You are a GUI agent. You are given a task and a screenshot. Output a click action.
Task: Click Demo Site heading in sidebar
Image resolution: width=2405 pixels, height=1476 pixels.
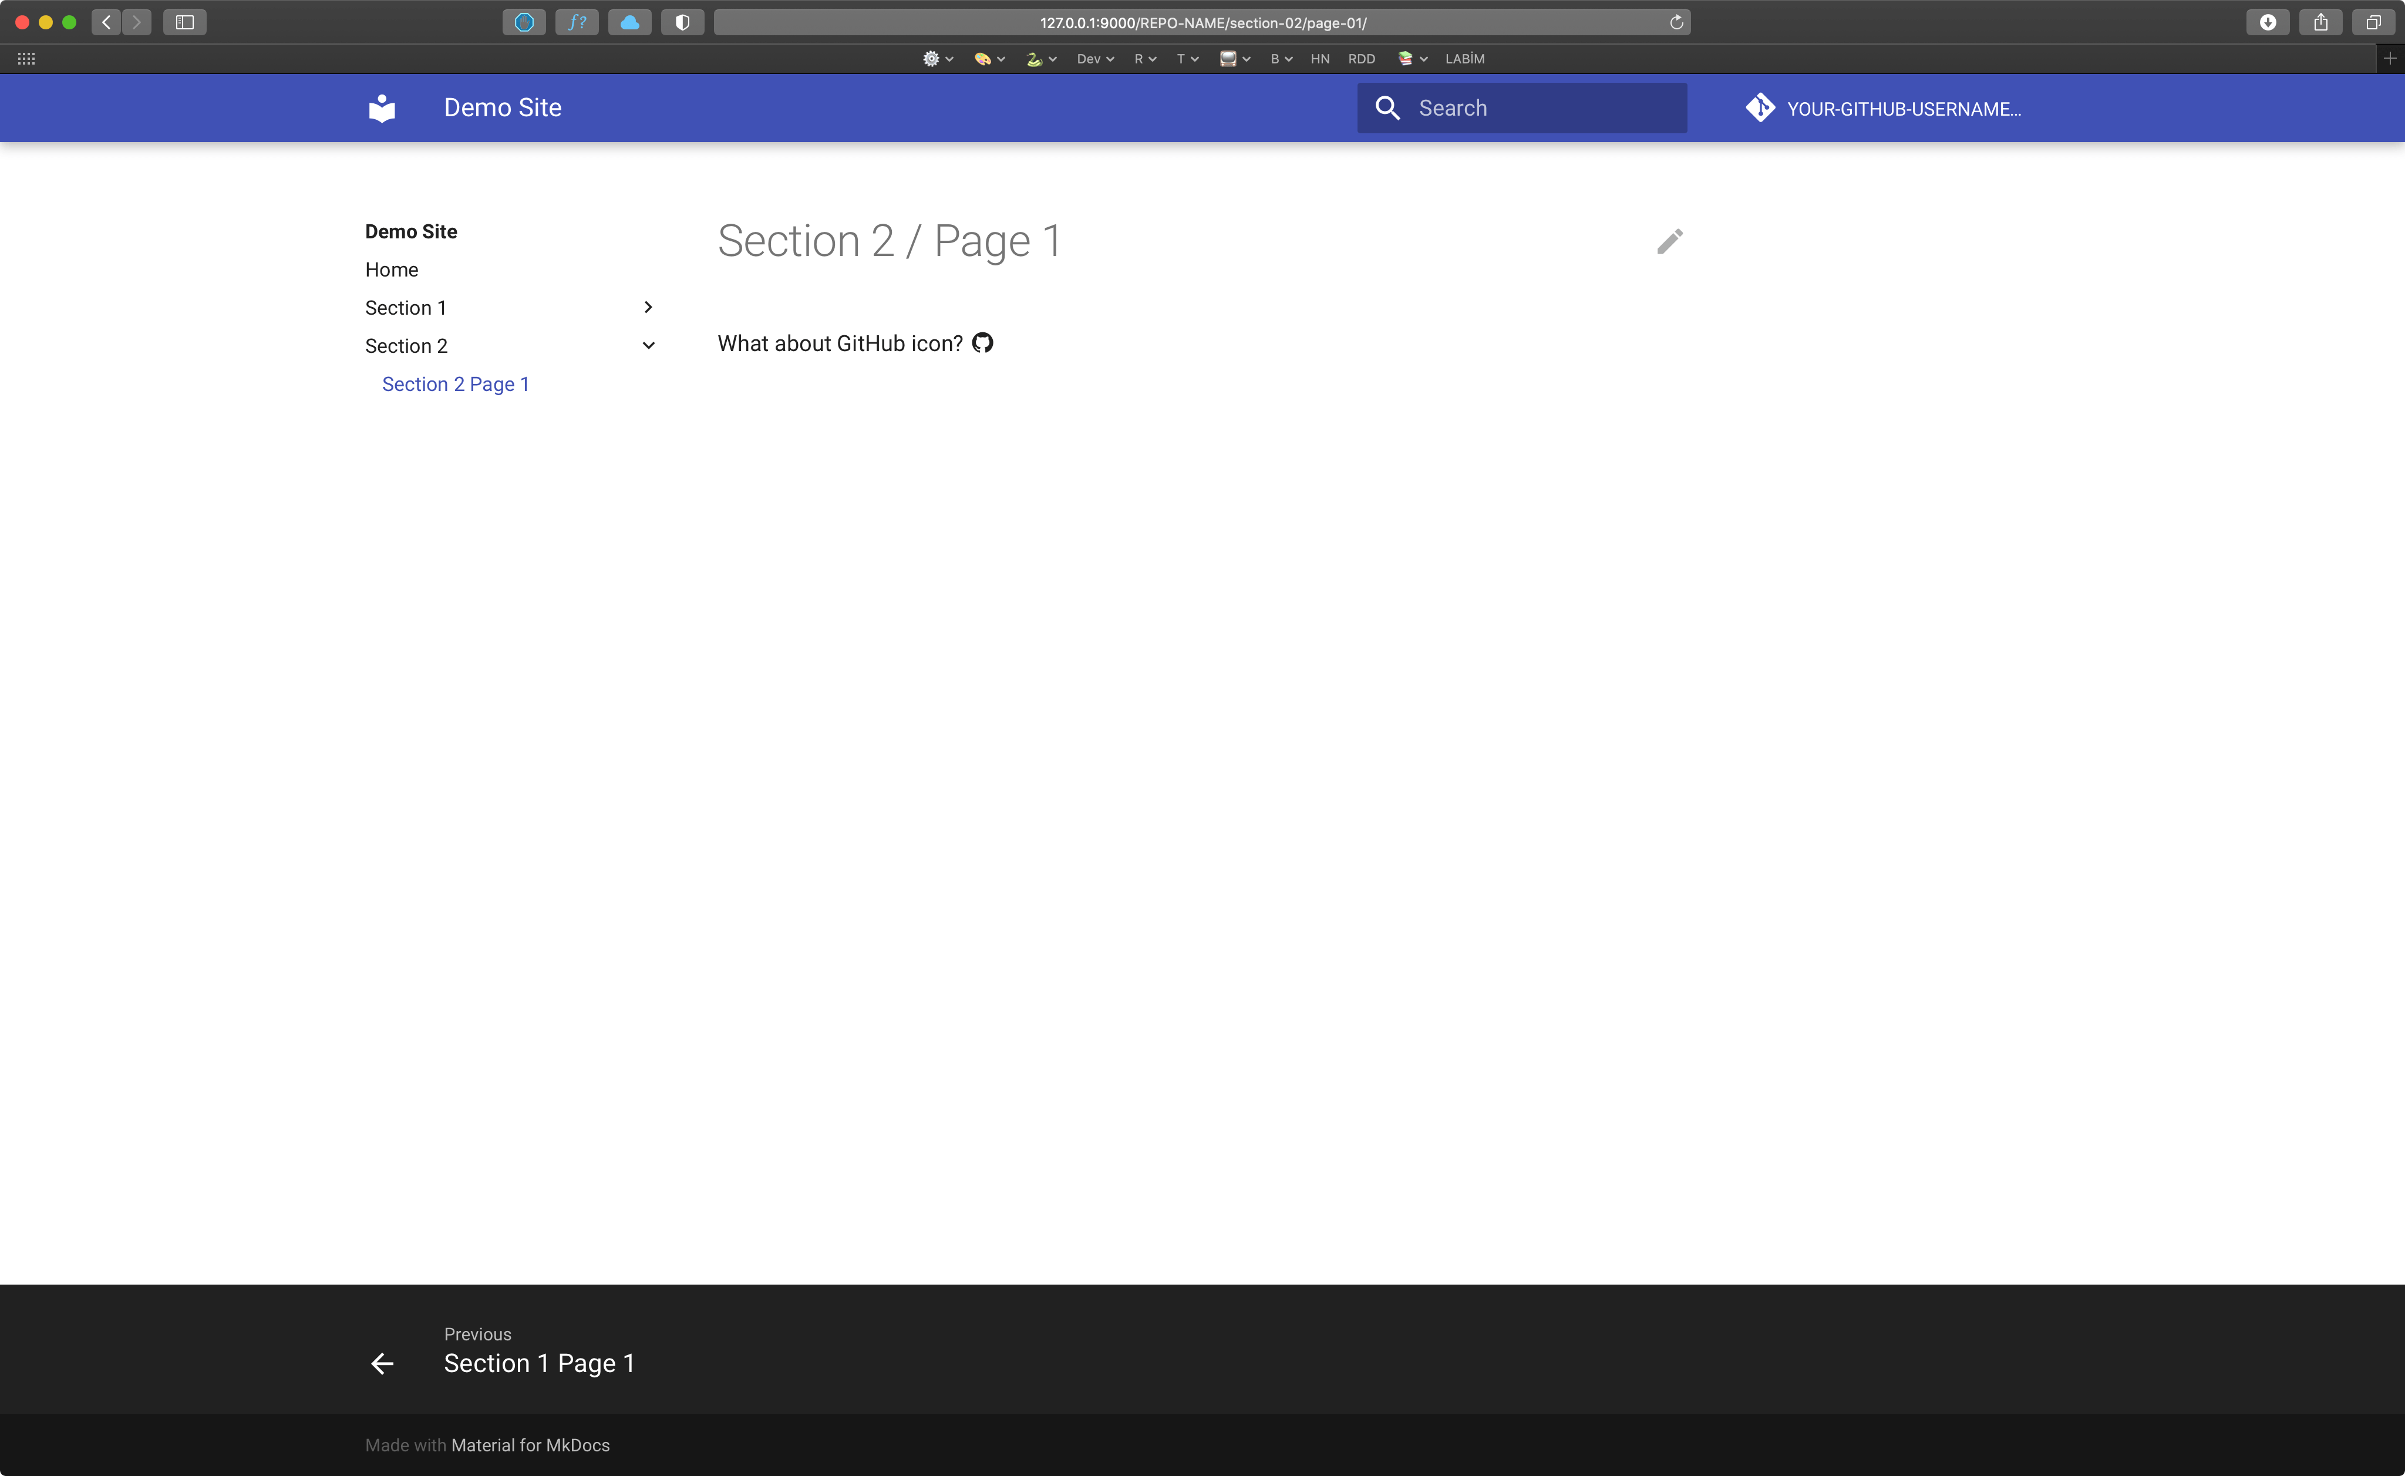(x=411, y=231)
